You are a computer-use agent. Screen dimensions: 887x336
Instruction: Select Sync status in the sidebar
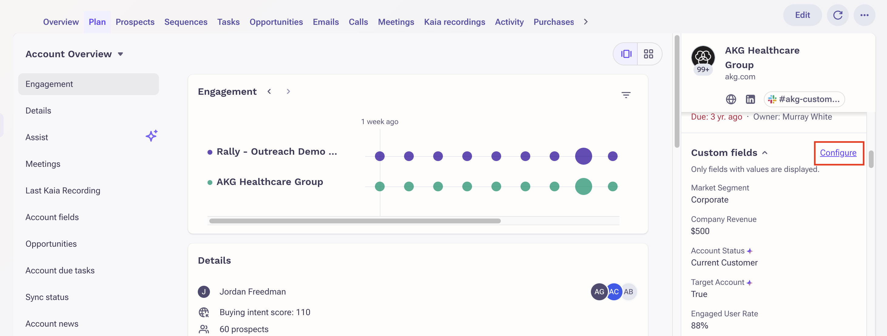(89, 297)
